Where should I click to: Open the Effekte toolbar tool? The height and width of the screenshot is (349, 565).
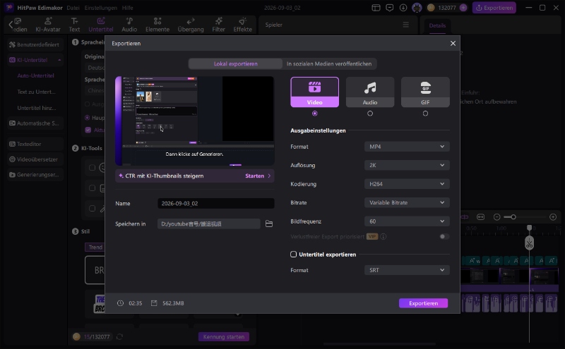click(x=242, y=25)
